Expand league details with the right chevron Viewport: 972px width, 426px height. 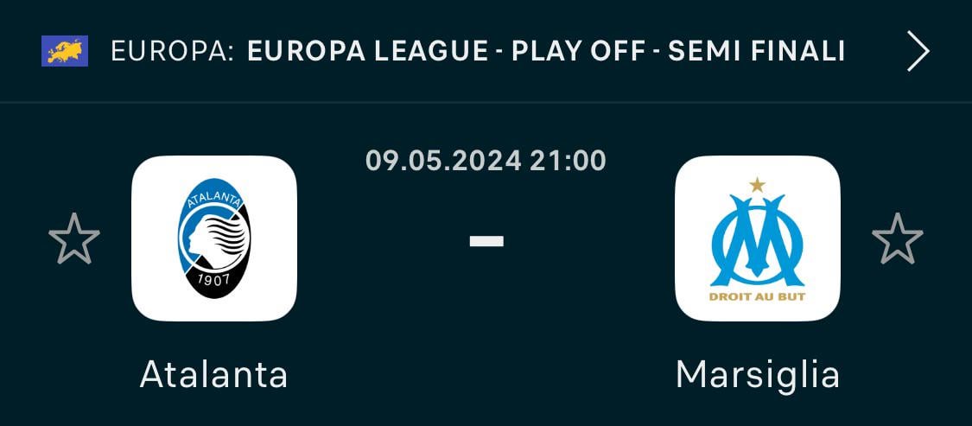918,52
